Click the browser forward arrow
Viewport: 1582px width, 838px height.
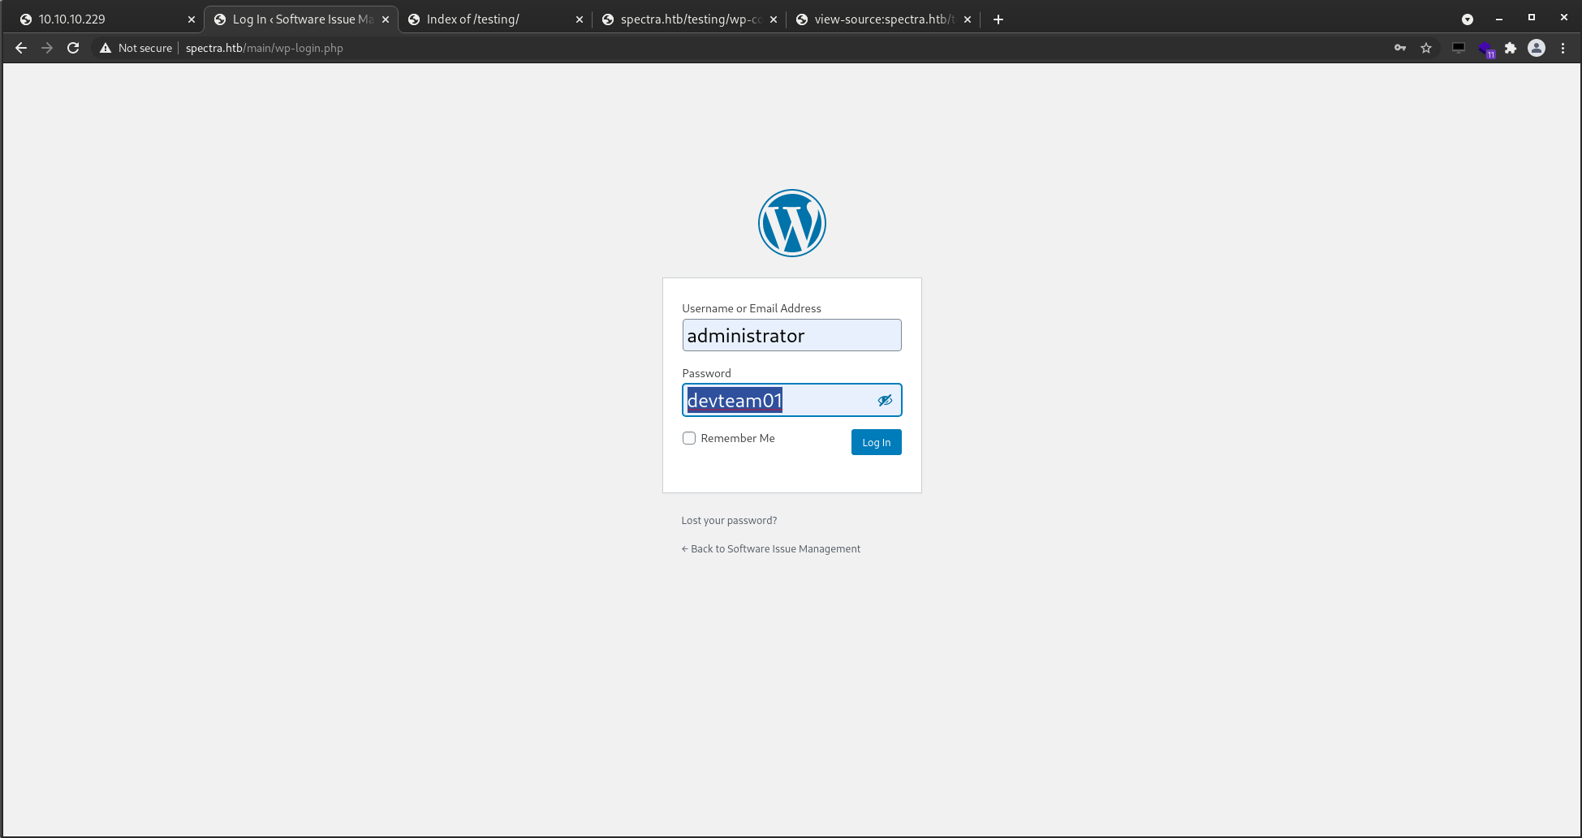(47, 48)
